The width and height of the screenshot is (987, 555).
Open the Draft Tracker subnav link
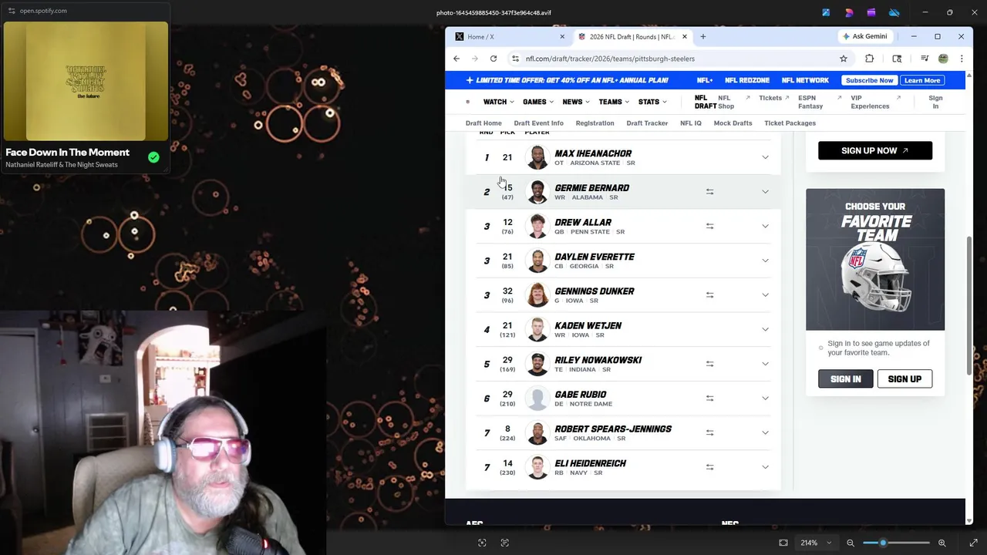pyautogui.click(x=647, y=123)
